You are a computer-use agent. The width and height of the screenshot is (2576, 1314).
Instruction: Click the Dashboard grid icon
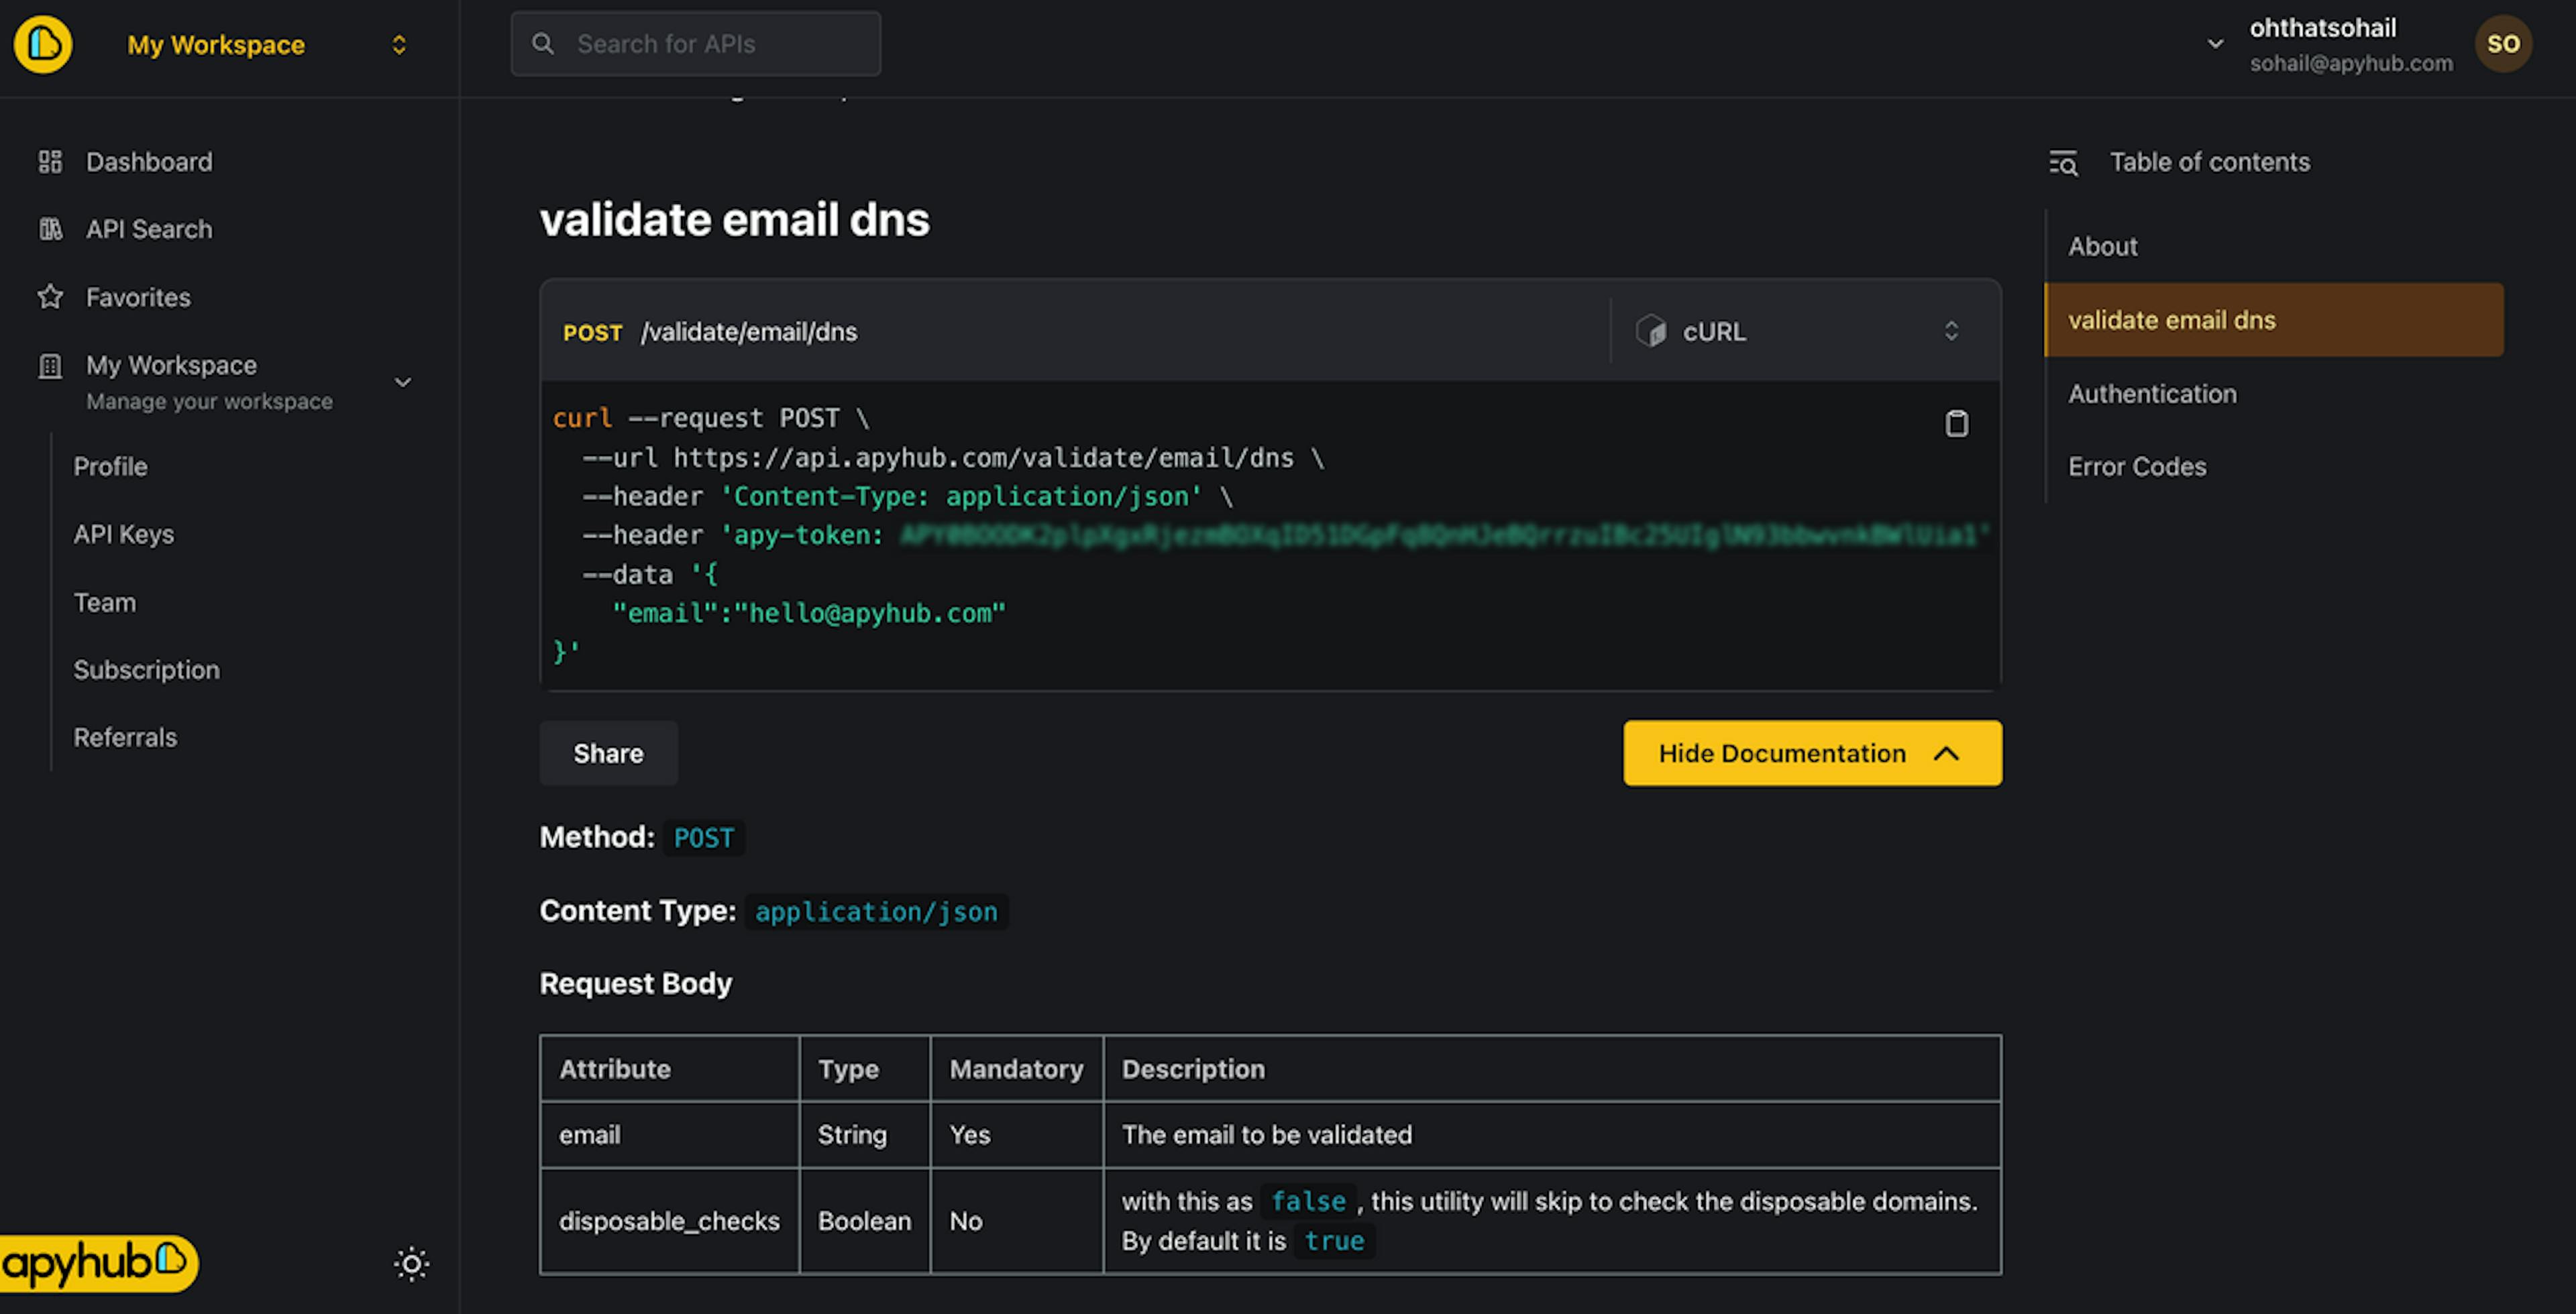pyautogui.click(x=50, y=162)
